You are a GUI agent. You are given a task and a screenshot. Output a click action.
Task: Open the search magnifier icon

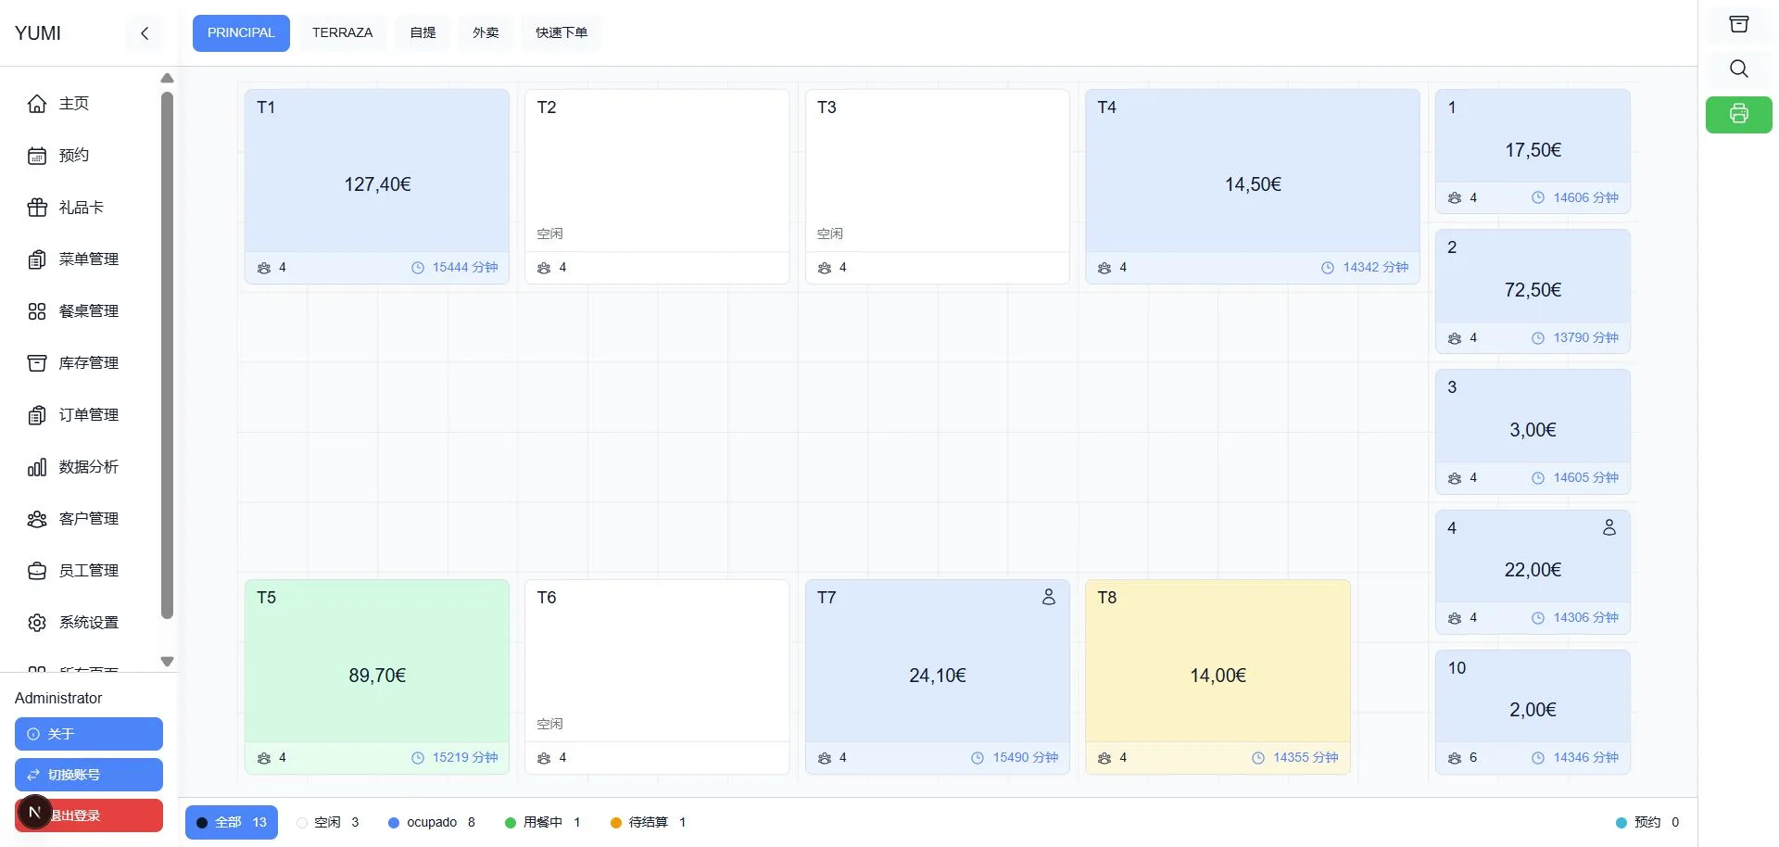[1739, 69]
